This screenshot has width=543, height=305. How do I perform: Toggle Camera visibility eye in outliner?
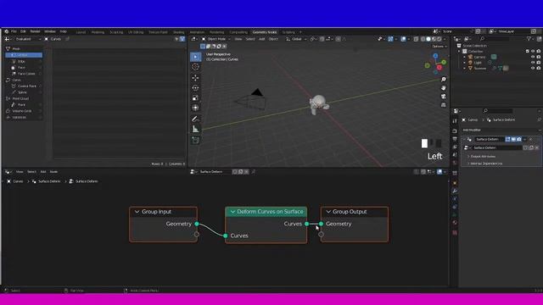(x=533, y=57)
